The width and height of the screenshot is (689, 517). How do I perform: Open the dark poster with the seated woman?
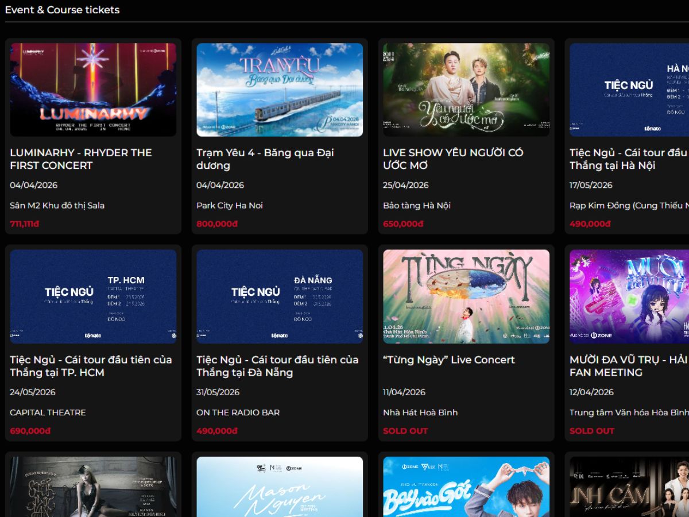(93, 487)
